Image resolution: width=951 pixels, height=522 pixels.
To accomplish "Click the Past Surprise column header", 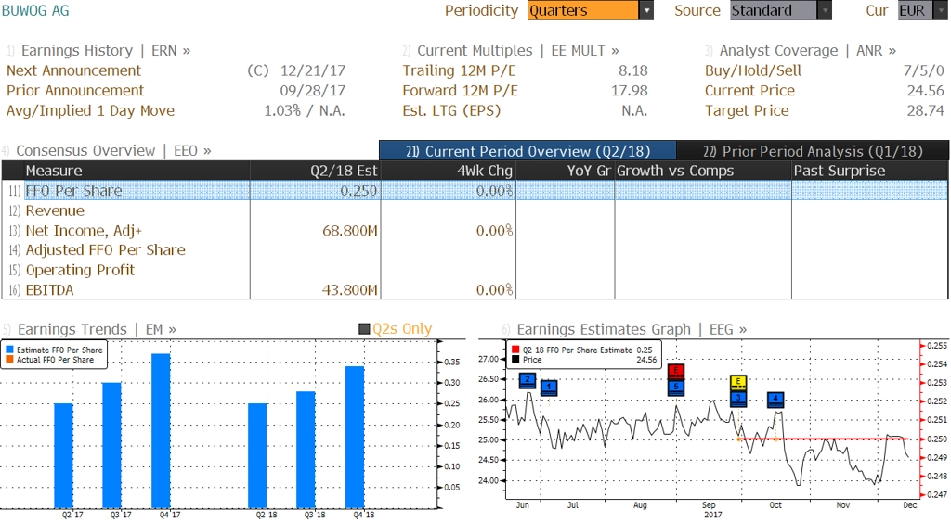I will click(869, 171).
